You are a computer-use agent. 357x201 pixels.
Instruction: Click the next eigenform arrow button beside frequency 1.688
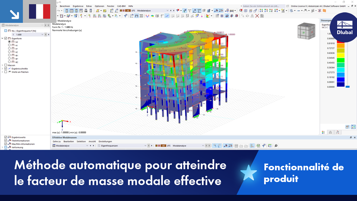pos(48,34)
